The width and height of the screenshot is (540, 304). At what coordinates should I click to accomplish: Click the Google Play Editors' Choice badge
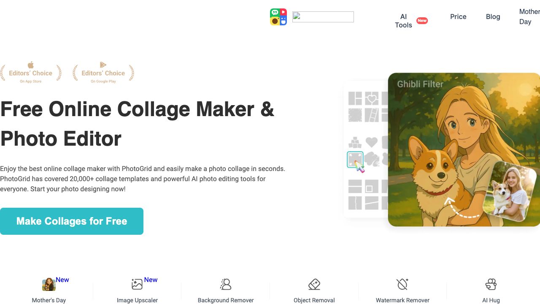click(x=103, y=73)
